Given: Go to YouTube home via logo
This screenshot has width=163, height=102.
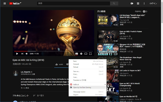Looking at the screenshot, I should click(15, 3).
